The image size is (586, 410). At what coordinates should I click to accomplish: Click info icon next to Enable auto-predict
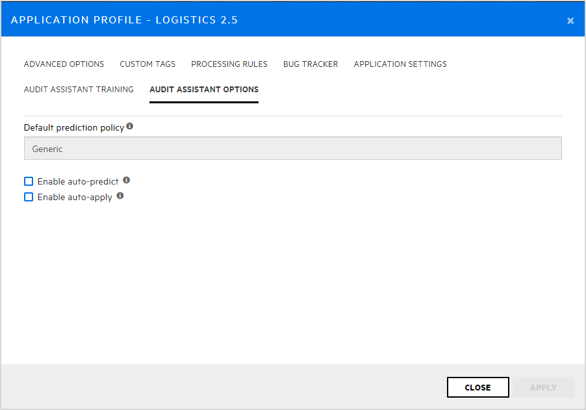click(x=127, y=181)
